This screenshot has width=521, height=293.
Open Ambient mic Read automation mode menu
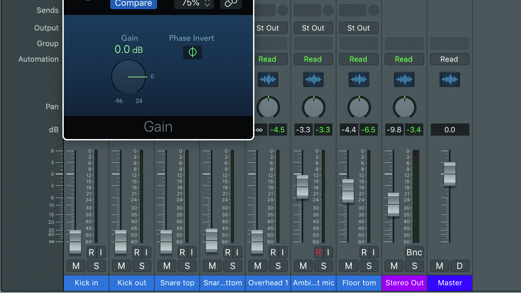(x=313, y=59)
